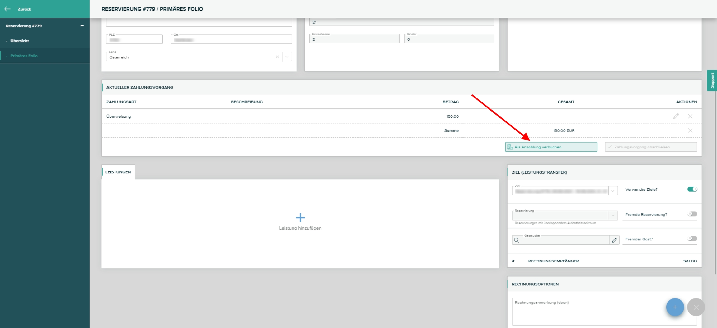Open Übersicht in the sidebar
The height and width of the screenshot is (328, 717).
pyautogui.click(x=20, y=41)
